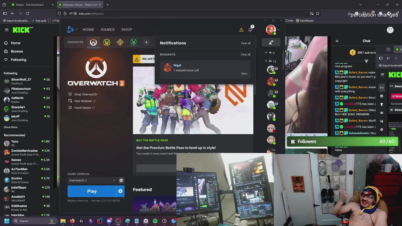The image size is (402, 226).
Task: Bookmark this page with the star icon
Action: coord(318,13)
